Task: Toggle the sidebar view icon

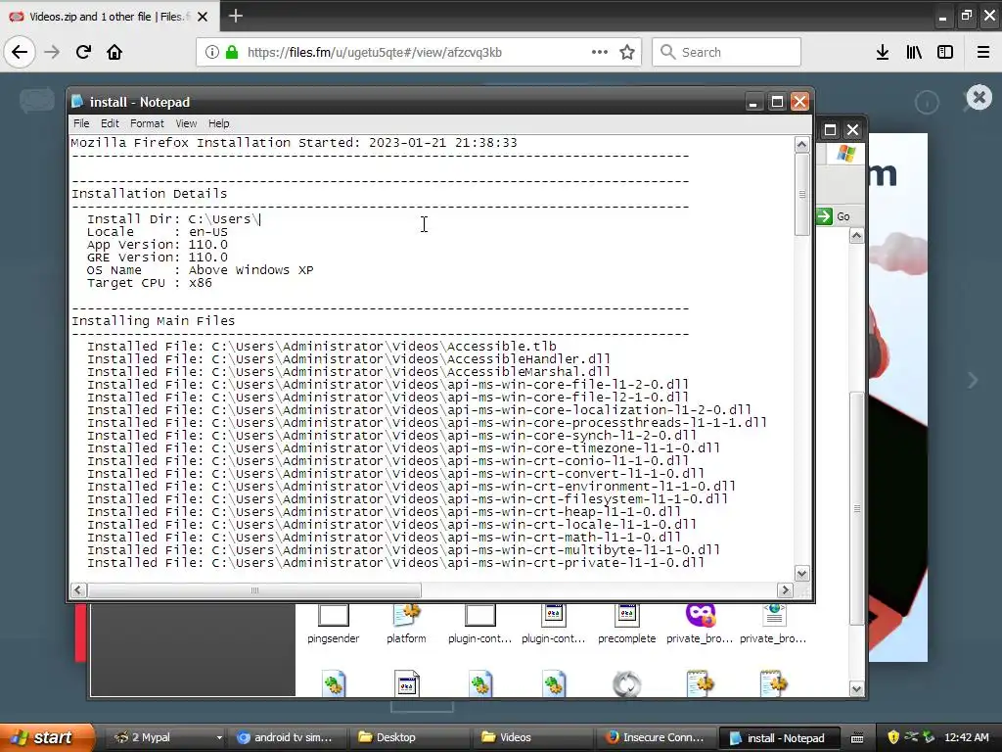Action: tap(945, 52)
